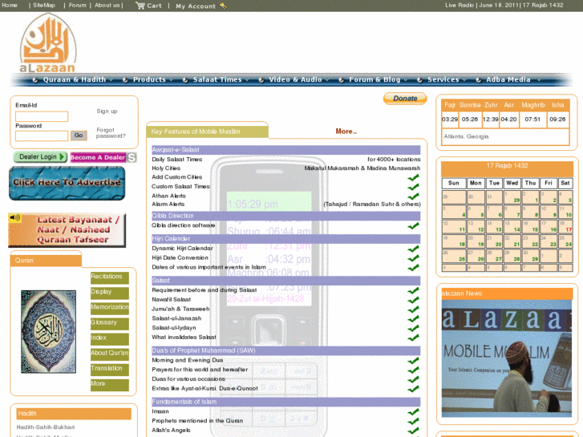Click Forgot password link
Viewport: 583px width, 437px height.
click(x=111, y=133)
